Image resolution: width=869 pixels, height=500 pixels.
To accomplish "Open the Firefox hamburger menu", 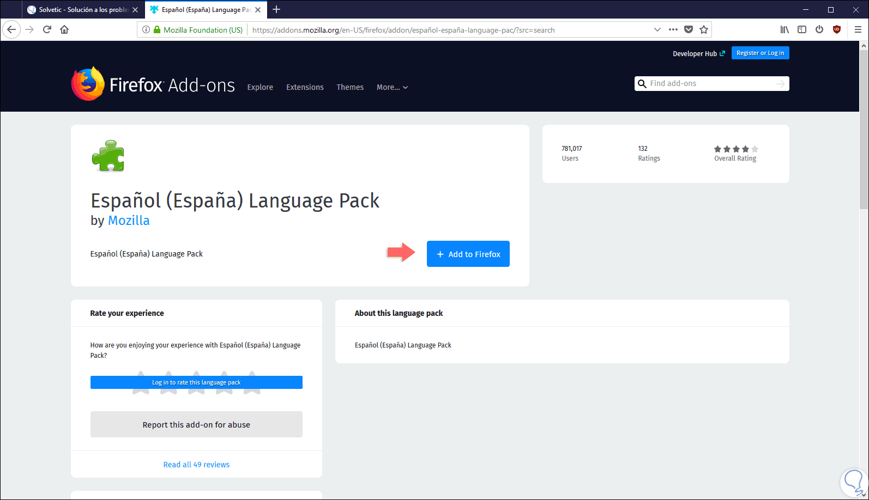I will point(858,29).
